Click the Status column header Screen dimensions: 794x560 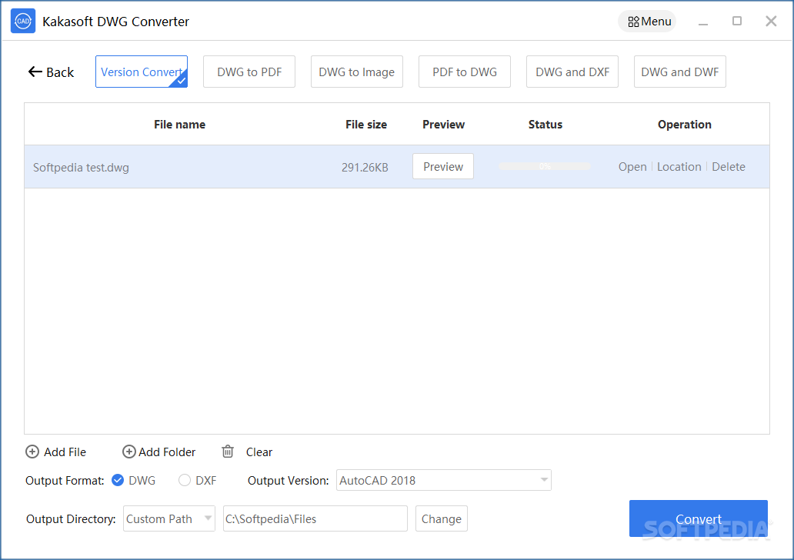click(545, 125)
